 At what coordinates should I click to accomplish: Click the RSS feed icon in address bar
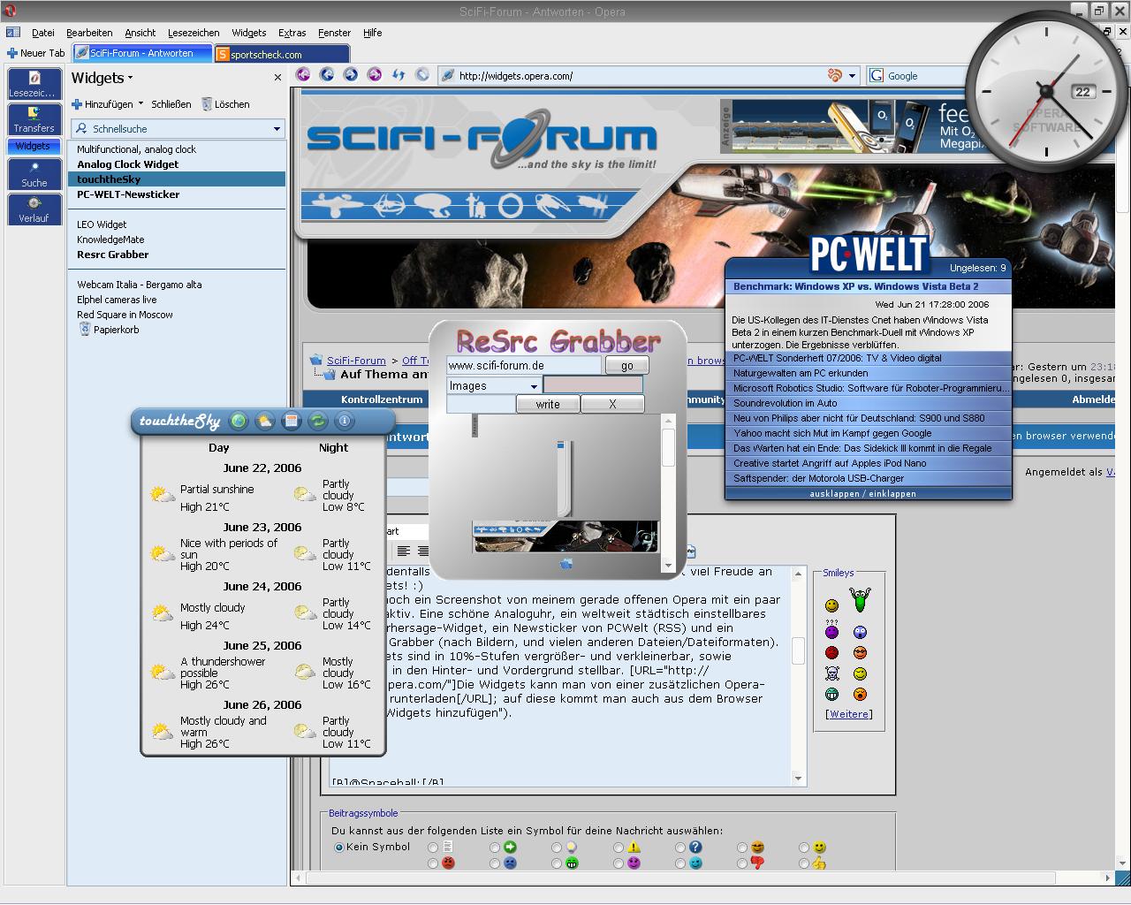[x=834, y=76]
